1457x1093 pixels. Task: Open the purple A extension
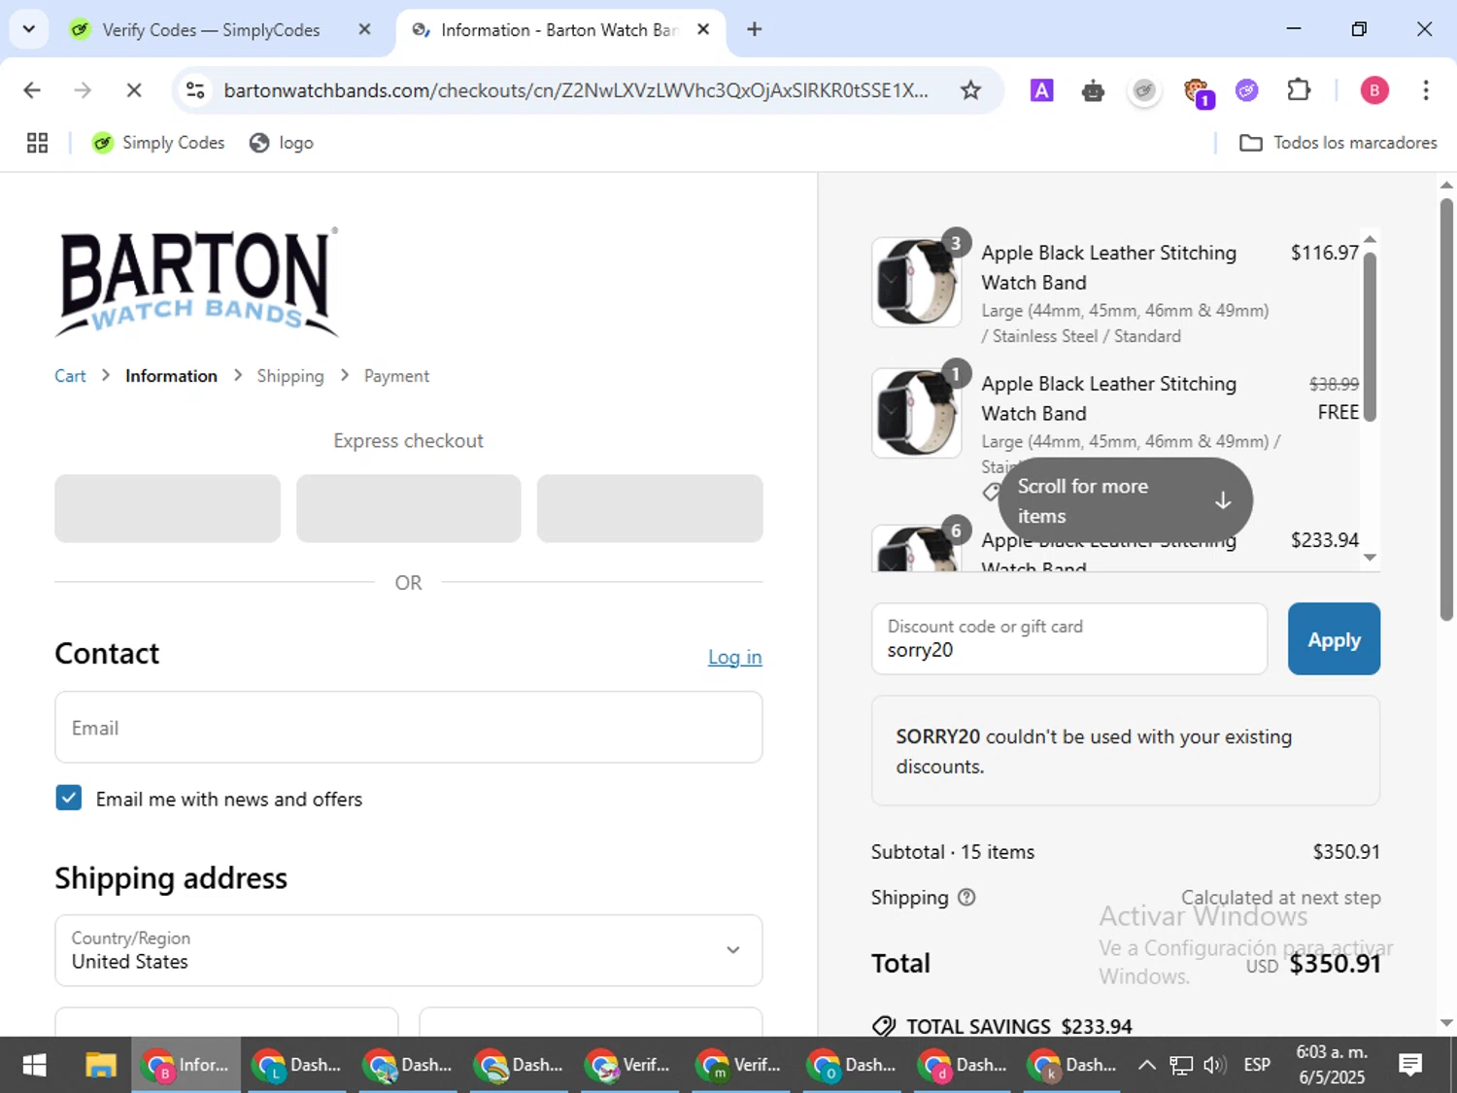pyautogui.click(x=1041, y=90)
